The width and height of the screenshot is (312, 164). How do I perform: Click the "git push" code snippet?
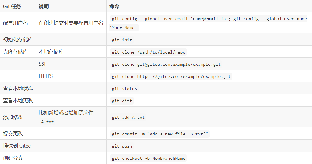[x=122, y=146]
